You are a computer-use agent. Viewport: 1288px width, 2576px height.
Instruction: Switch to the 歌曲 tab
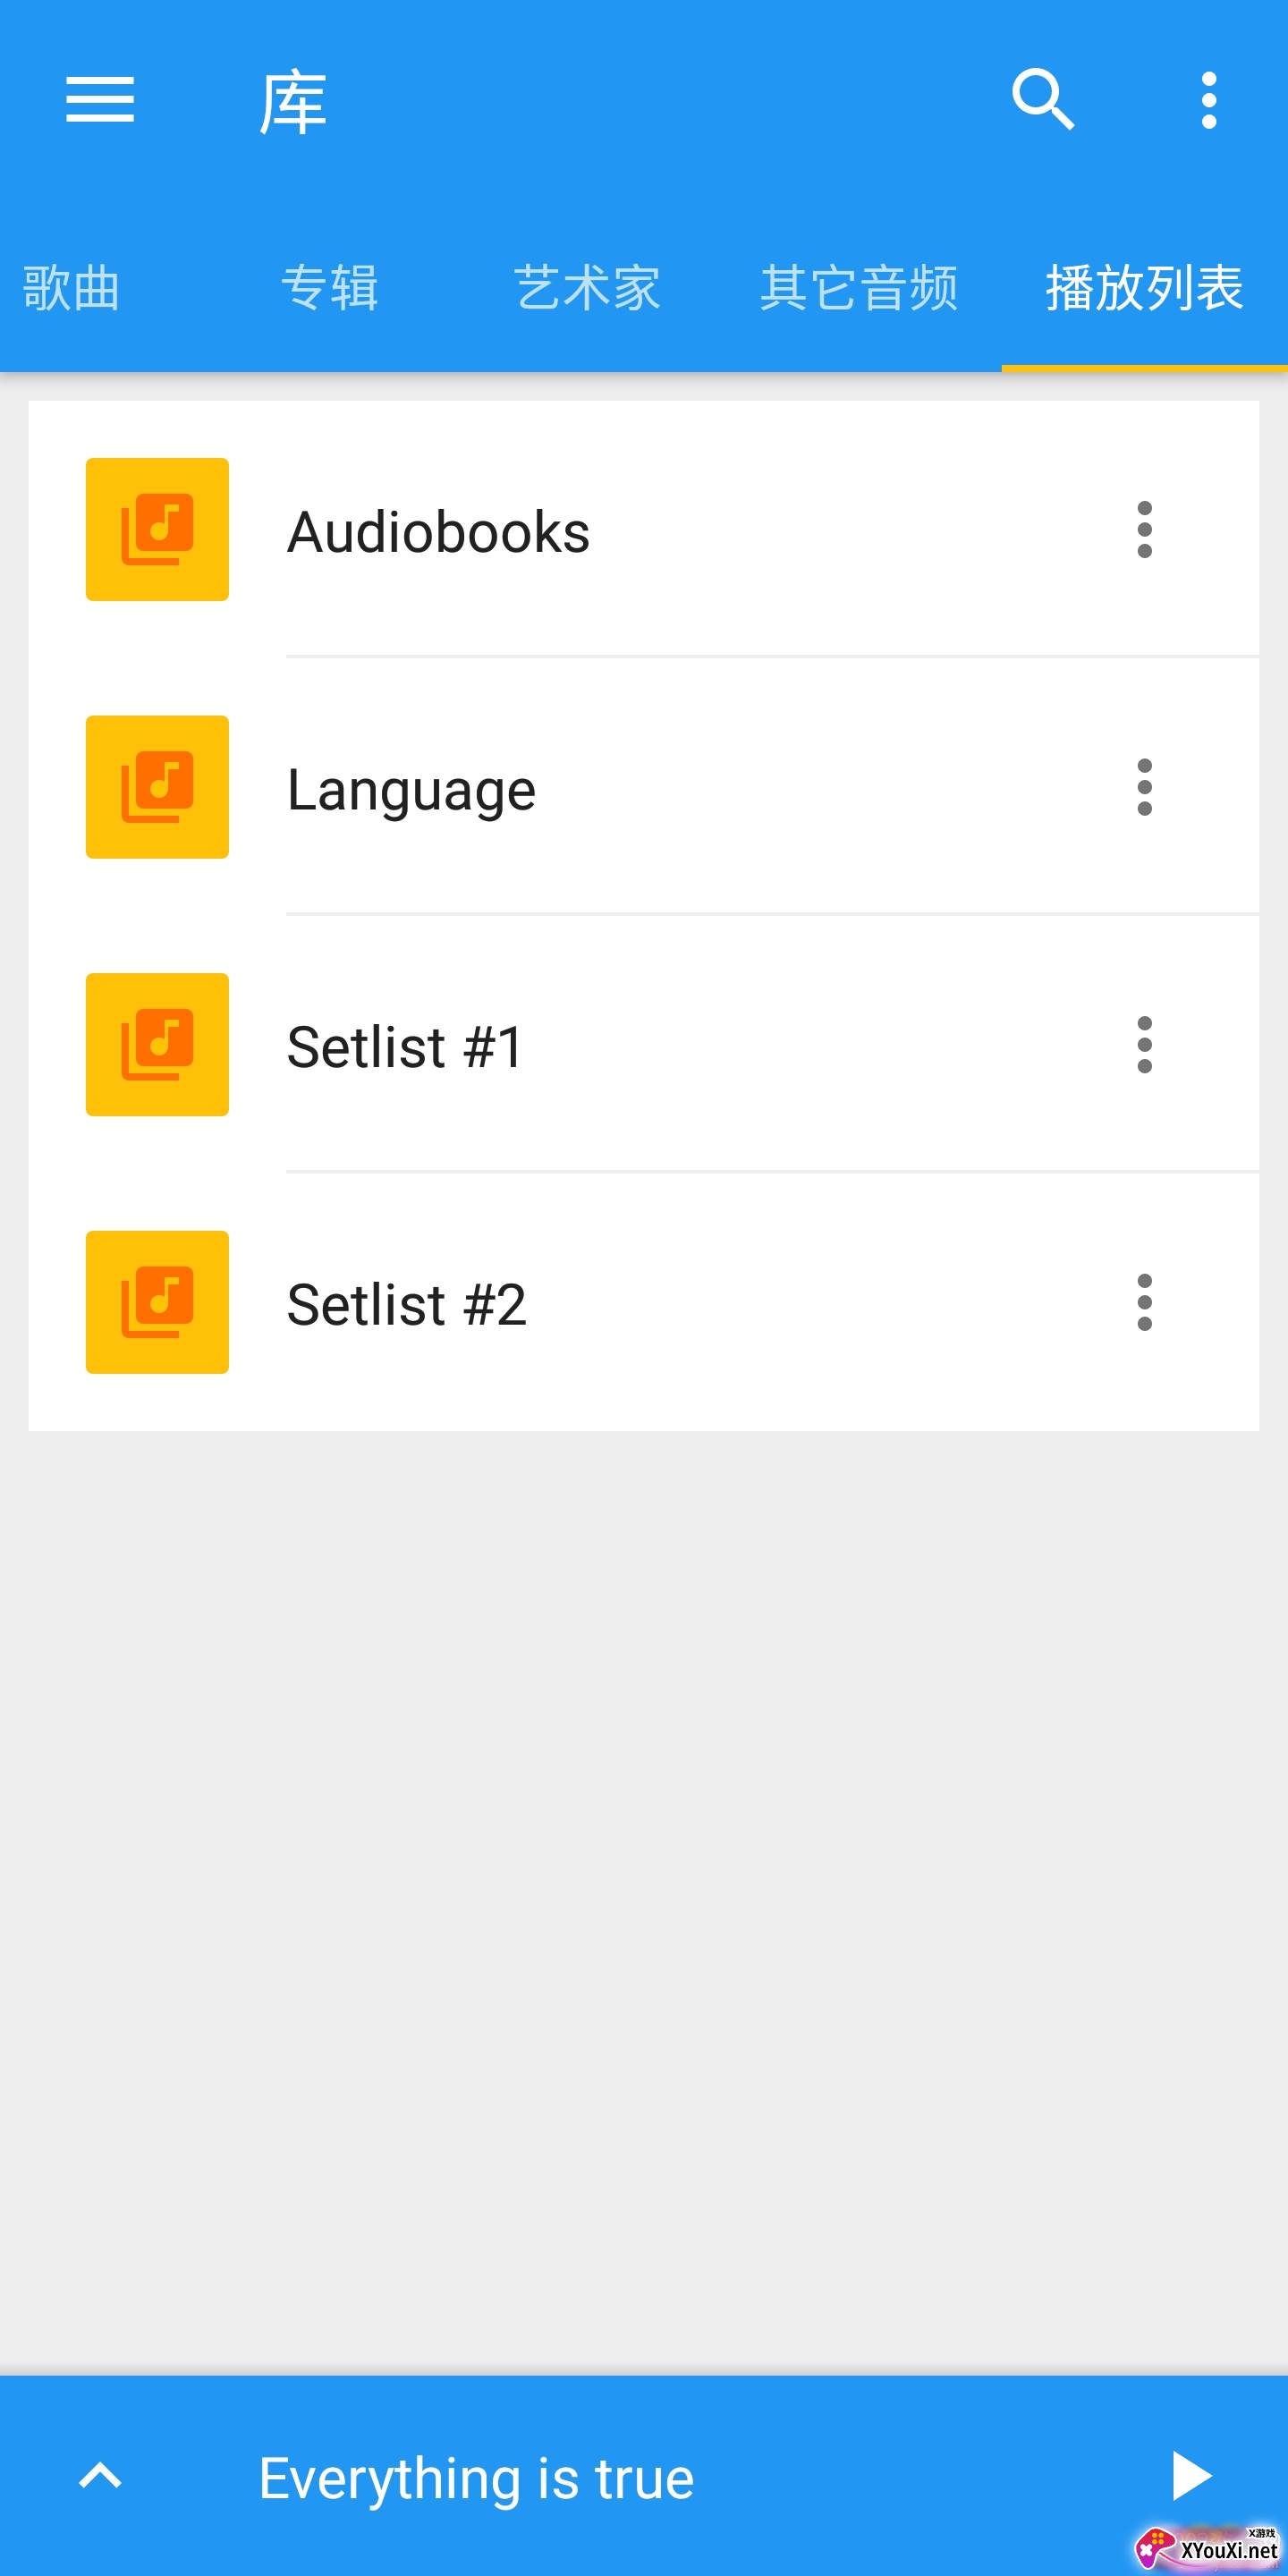coord(71,288)
